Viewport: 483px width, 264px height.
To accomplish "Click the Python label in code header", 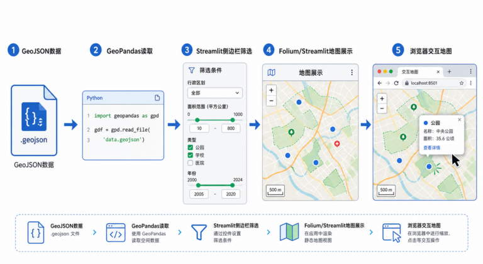I will 94,98.
